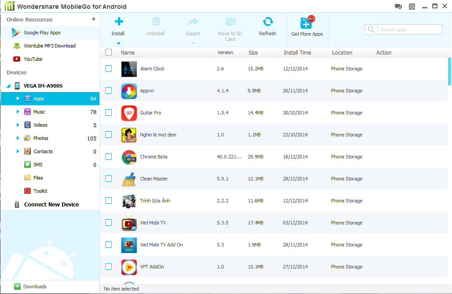Open the Videos category label
Viewport: 452px width, 294px height.
click(x=40, y=125)
